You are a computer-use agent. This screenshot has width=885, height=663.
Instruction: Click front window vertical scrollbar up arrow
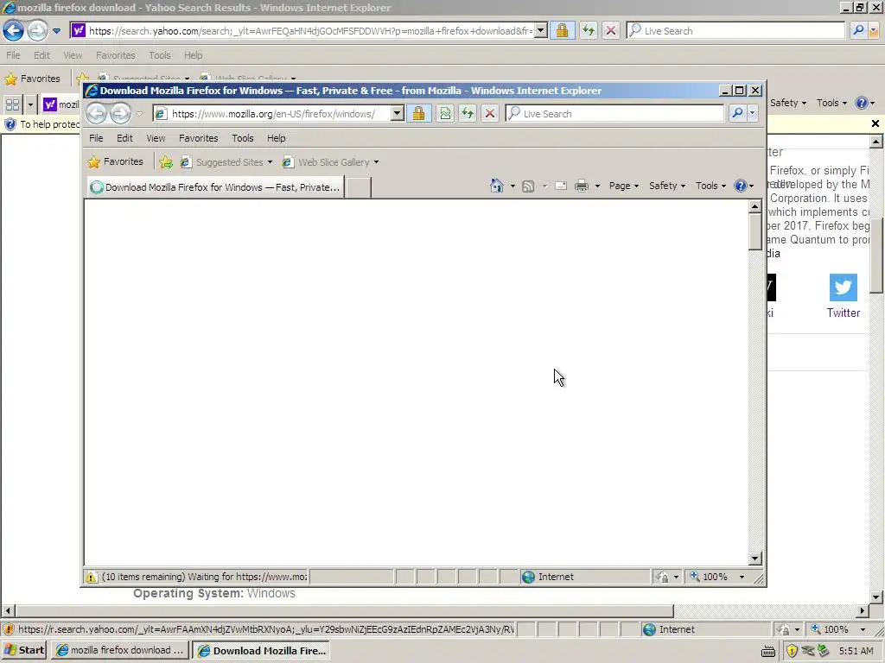(x=755, y=206)
